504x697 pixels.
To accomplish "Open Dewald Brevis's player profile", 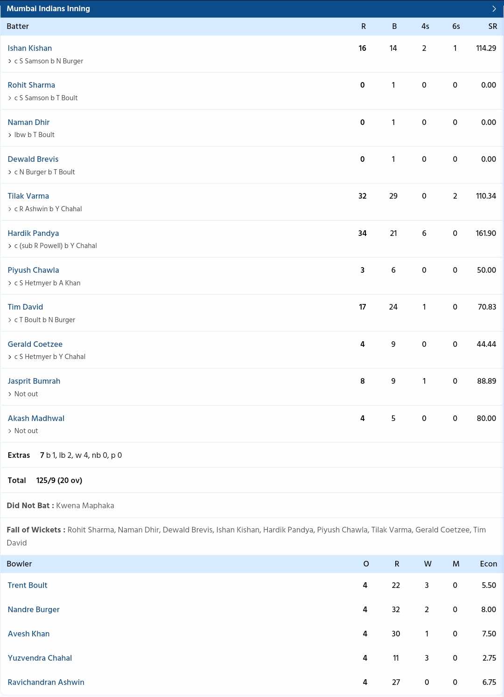I will [x=33, y=159].
